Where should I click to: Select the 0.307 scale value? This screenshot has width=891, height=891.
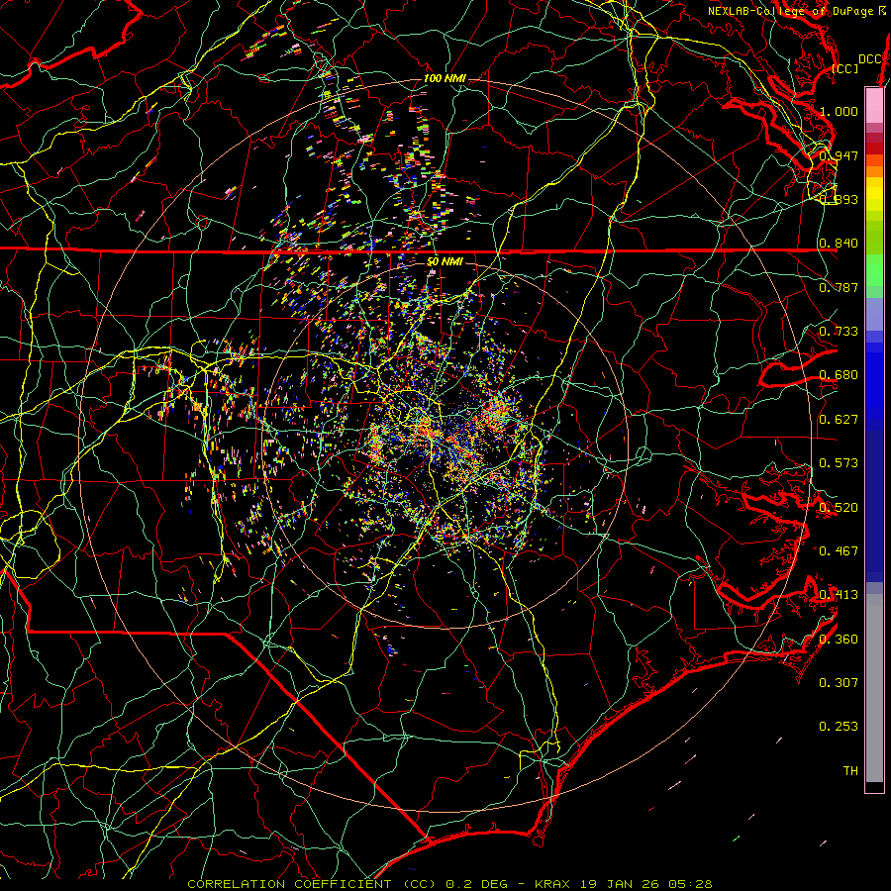[839, 683]
